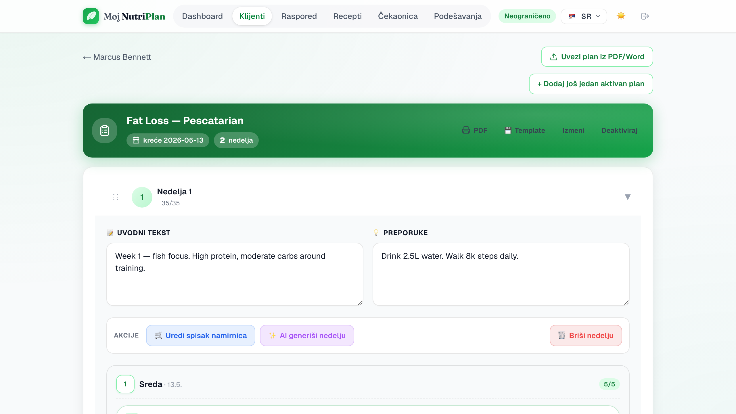
Task: Switch to the Čekaonica tab
Action: (x=398, y=16)
